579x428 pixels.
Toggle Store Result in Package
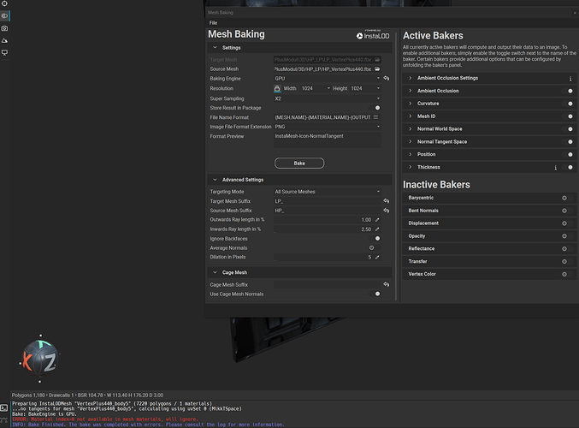pyautogui.click(x=377, y=107)
